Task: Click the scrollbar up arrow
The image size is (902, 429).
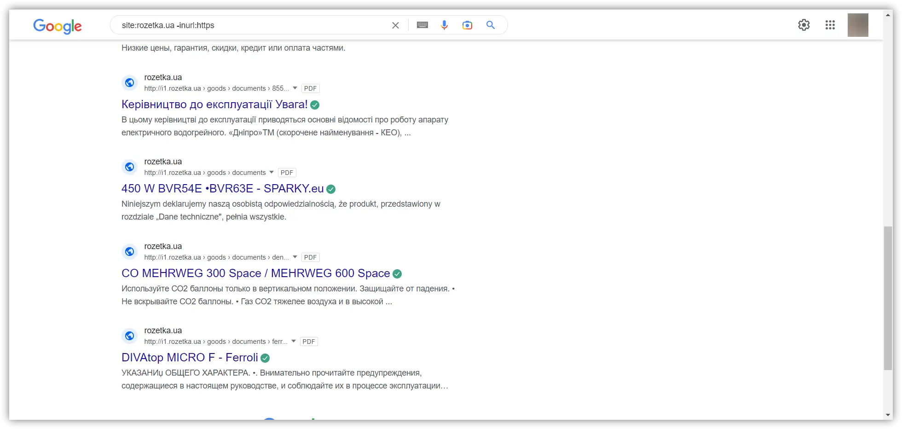Action: click(x=888, y=15)
